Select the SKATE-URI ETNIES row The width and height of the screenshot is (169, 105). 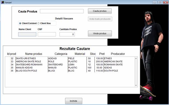point(70,58)
